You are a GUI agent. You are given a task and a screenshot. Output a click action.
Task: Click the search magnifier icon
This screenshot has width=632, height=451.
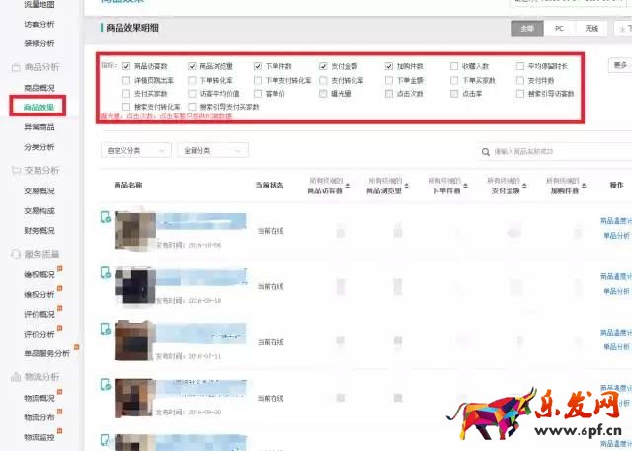click(x=485, y=152)
